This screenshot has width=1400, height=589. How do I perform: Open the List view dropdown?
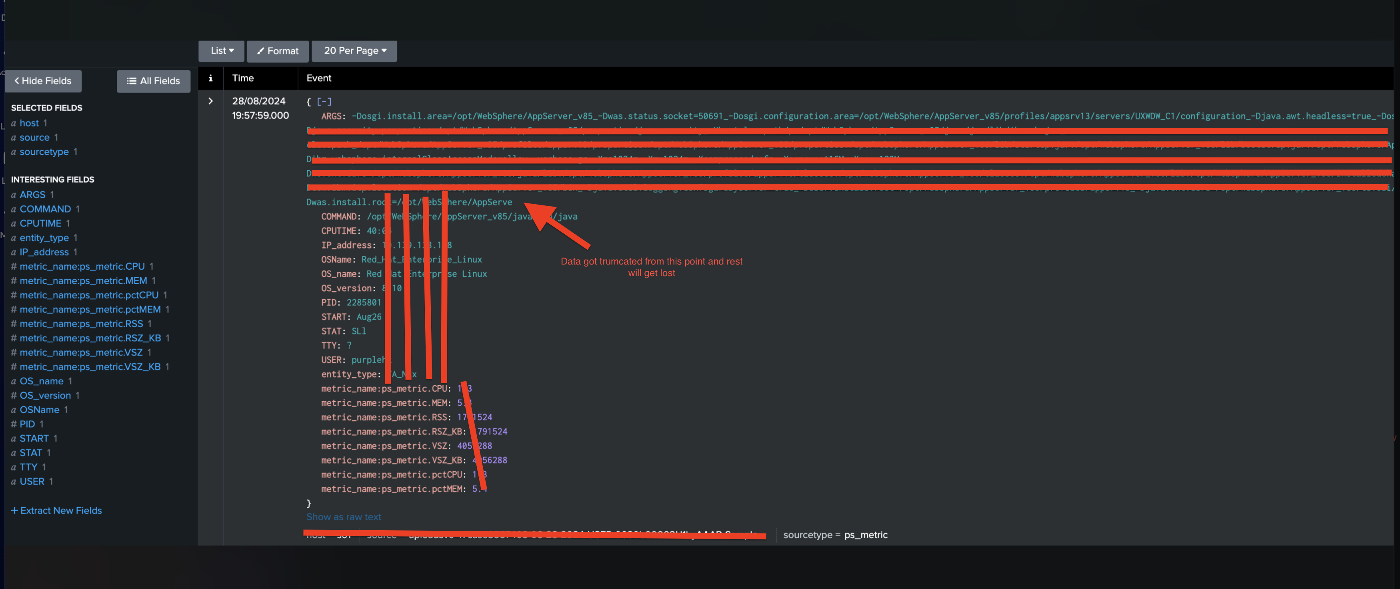tap(221, 51)
